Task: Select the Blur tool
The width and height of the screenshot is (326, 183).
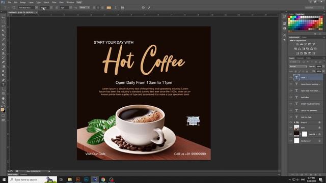Action: click(3, 71)
